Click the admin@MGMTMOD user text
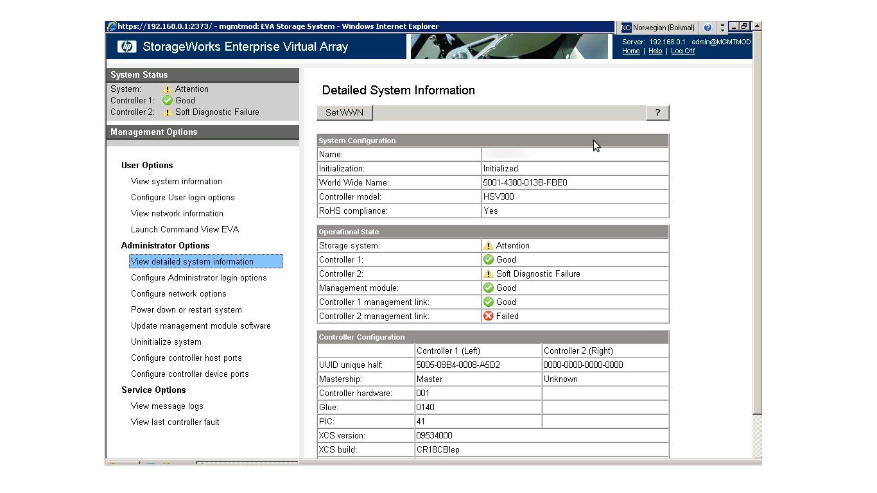 721,42
